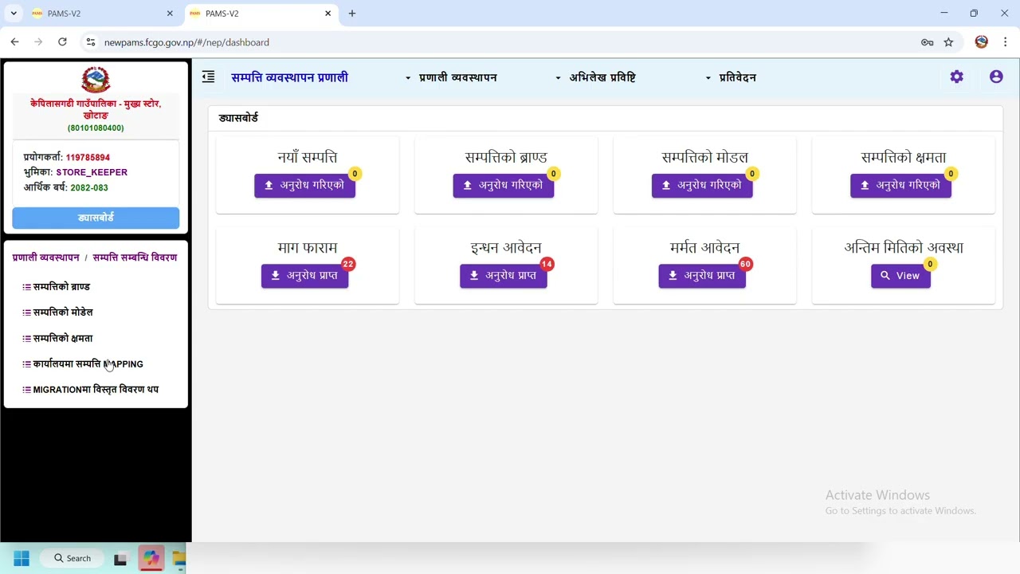Click the red 14 badge on इन्धन आवेदन
This screenshot has width=1020, height=574.
[x=547, y=264]
